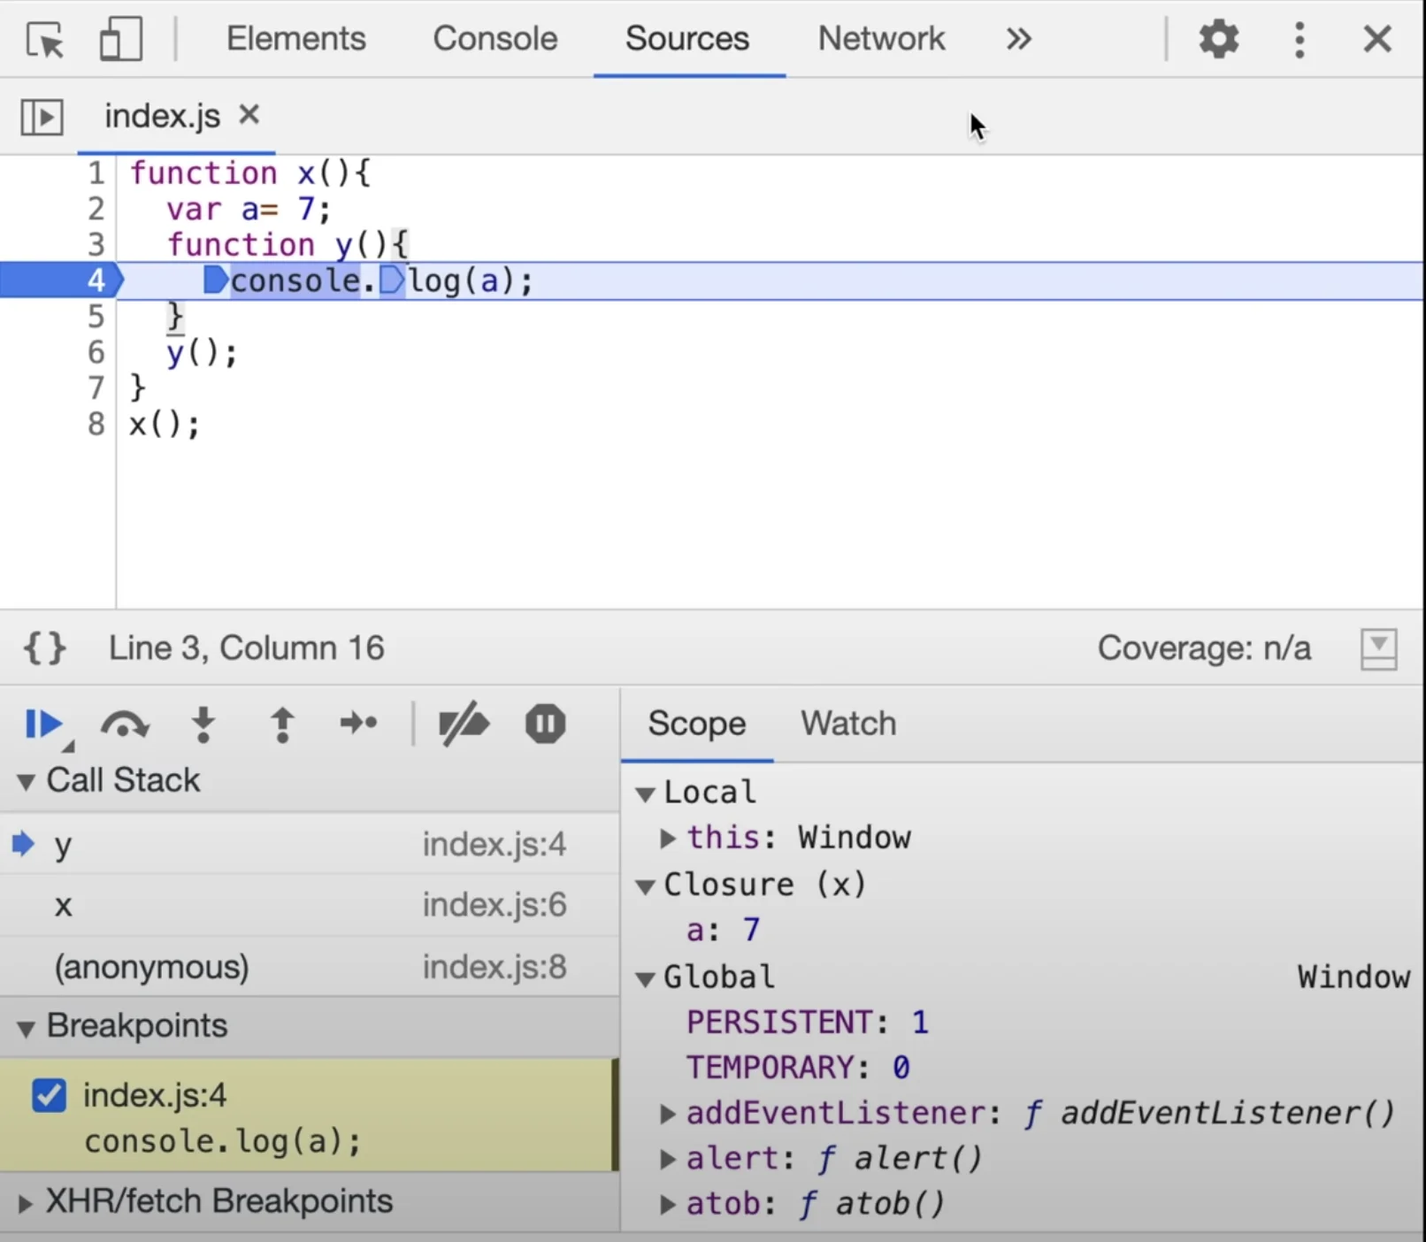This screenshot has height=1242, width=1426.
Task: Step out of current function
Action: (282, 724)
